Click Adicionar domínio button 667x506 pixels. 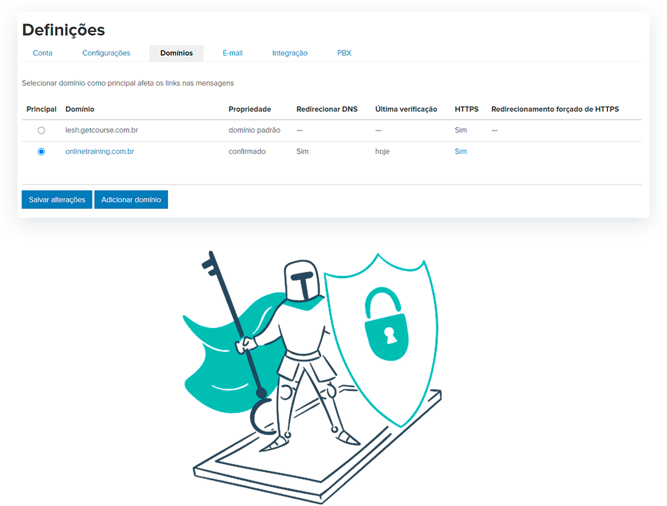(131, 200)
